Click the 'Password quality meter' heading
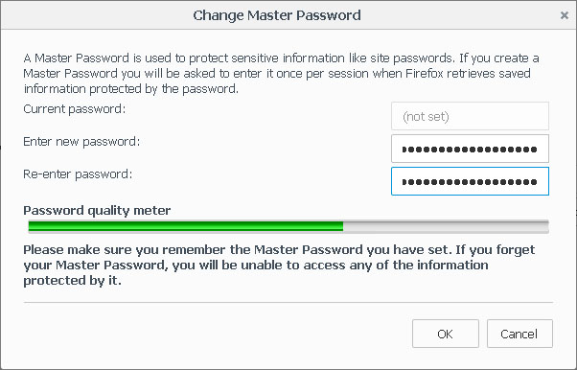Image resolution: width=577 pixels, height=370 pixels. coord(97,211)
